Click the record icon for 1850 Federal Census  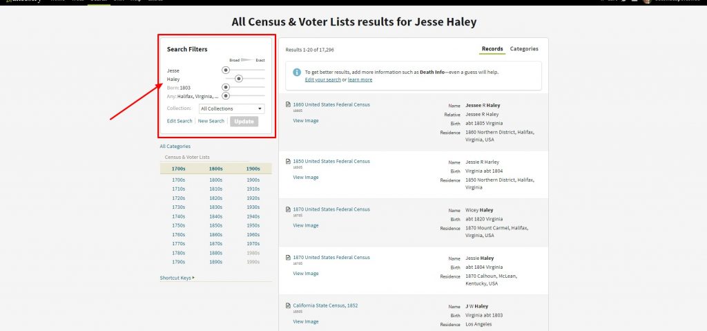click(288, 162)
